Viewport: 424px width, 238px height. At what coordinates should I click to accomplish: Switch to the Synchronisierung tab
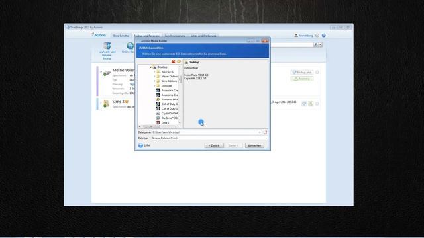[175, 36]
